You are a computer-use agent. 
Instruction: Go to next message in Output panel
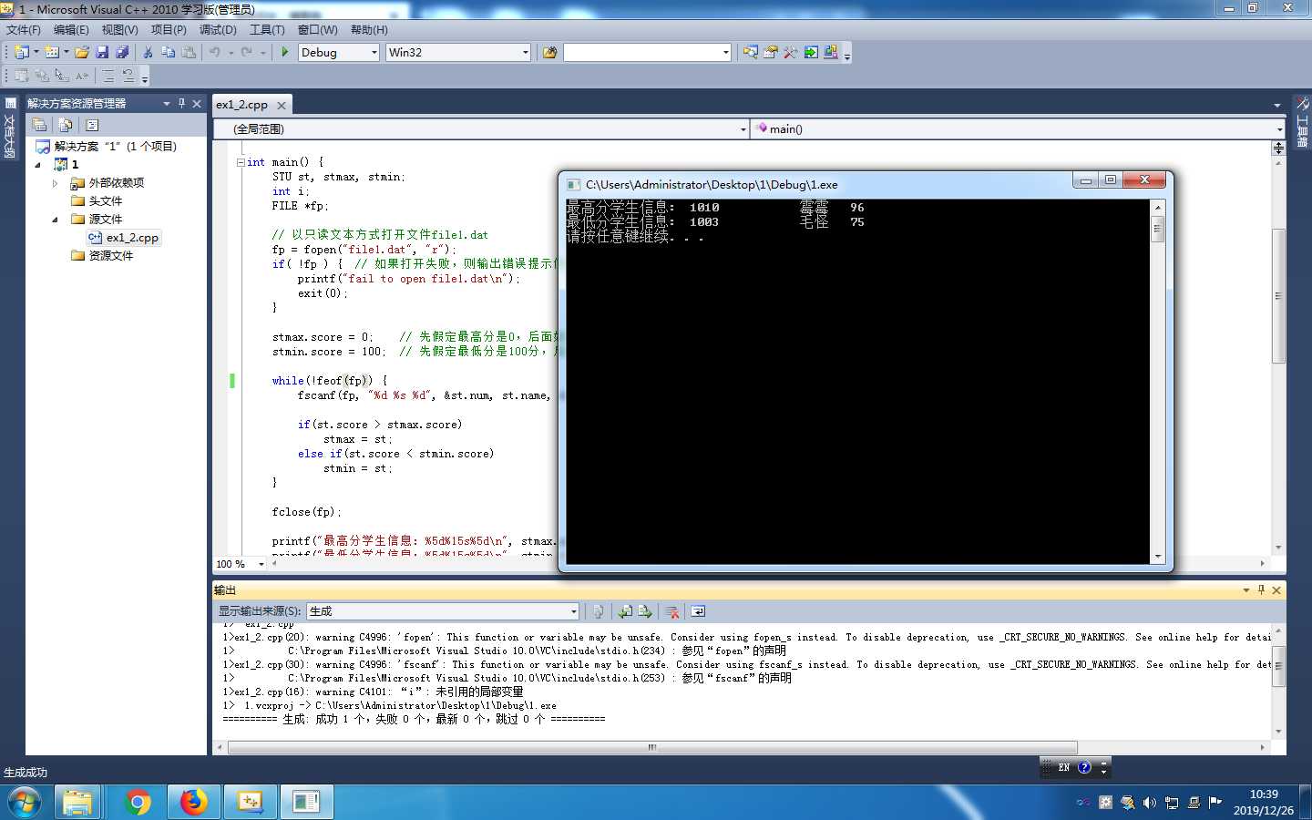(645, 611)
